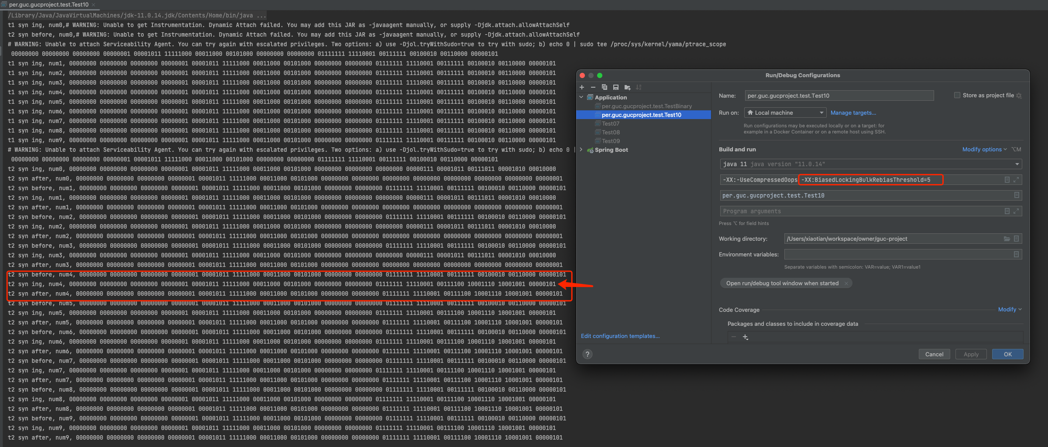Browse for the working directory folder

pos(1007,239)
